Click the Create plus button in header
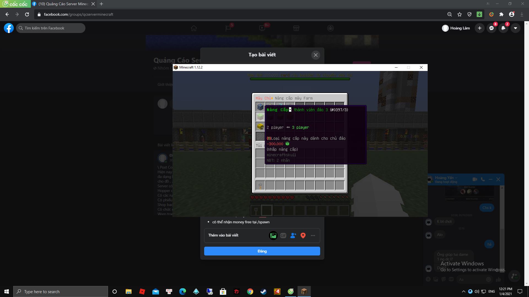The height and width of the screenshot is (297, 529). [479, 28]
